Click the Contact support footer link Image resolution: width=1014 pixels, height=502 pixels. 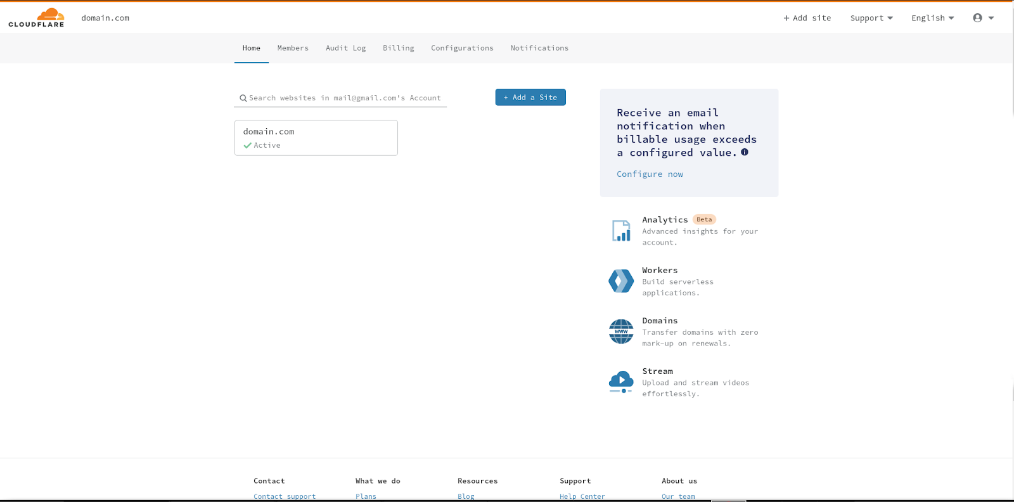pos(285,496)
